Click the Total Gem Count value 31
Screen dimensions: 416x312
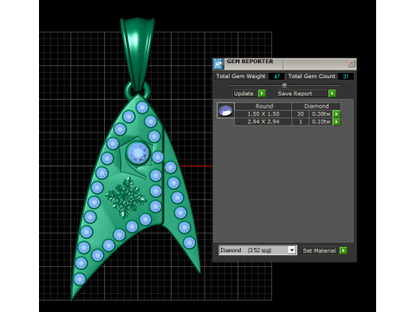(346, 76)
